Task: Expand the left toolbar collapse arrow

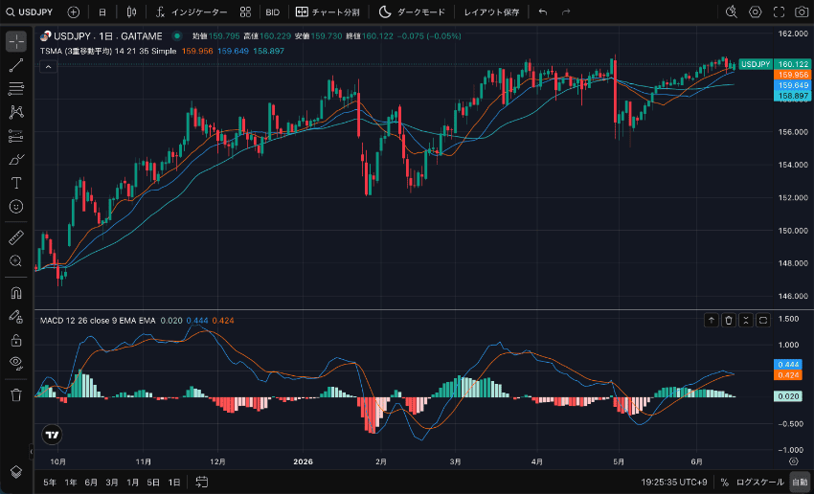Action: tap(31, 452)
